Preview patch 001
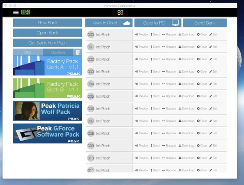Image resolution: width=244 pixels, height=185 pixels. tap(142, 47)
